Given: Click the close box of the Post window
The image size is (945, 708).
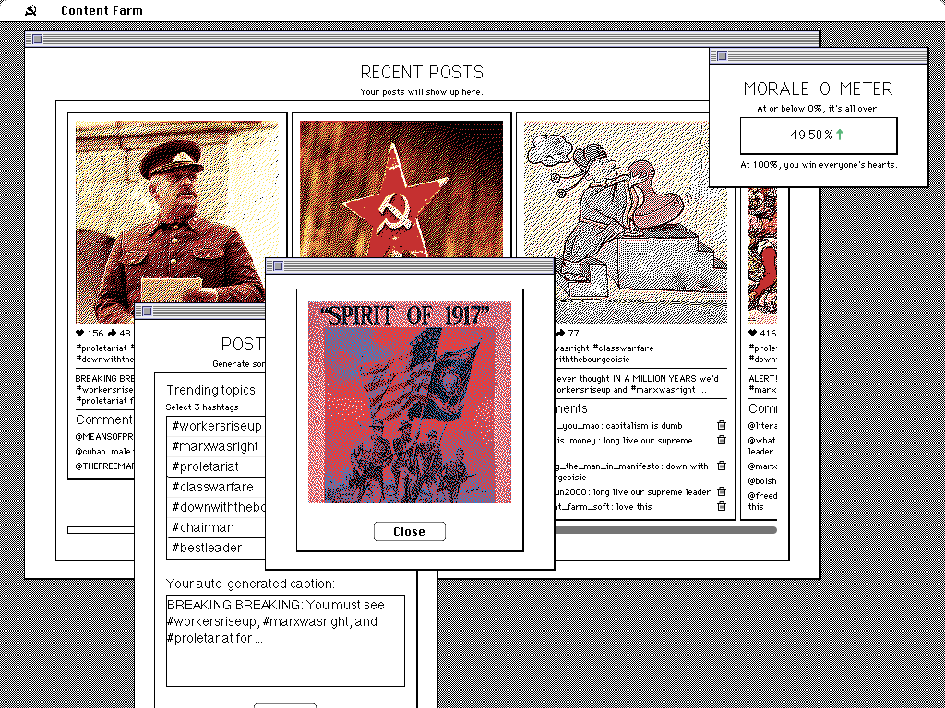Looking at the screenshot, I should pos(147,312).
